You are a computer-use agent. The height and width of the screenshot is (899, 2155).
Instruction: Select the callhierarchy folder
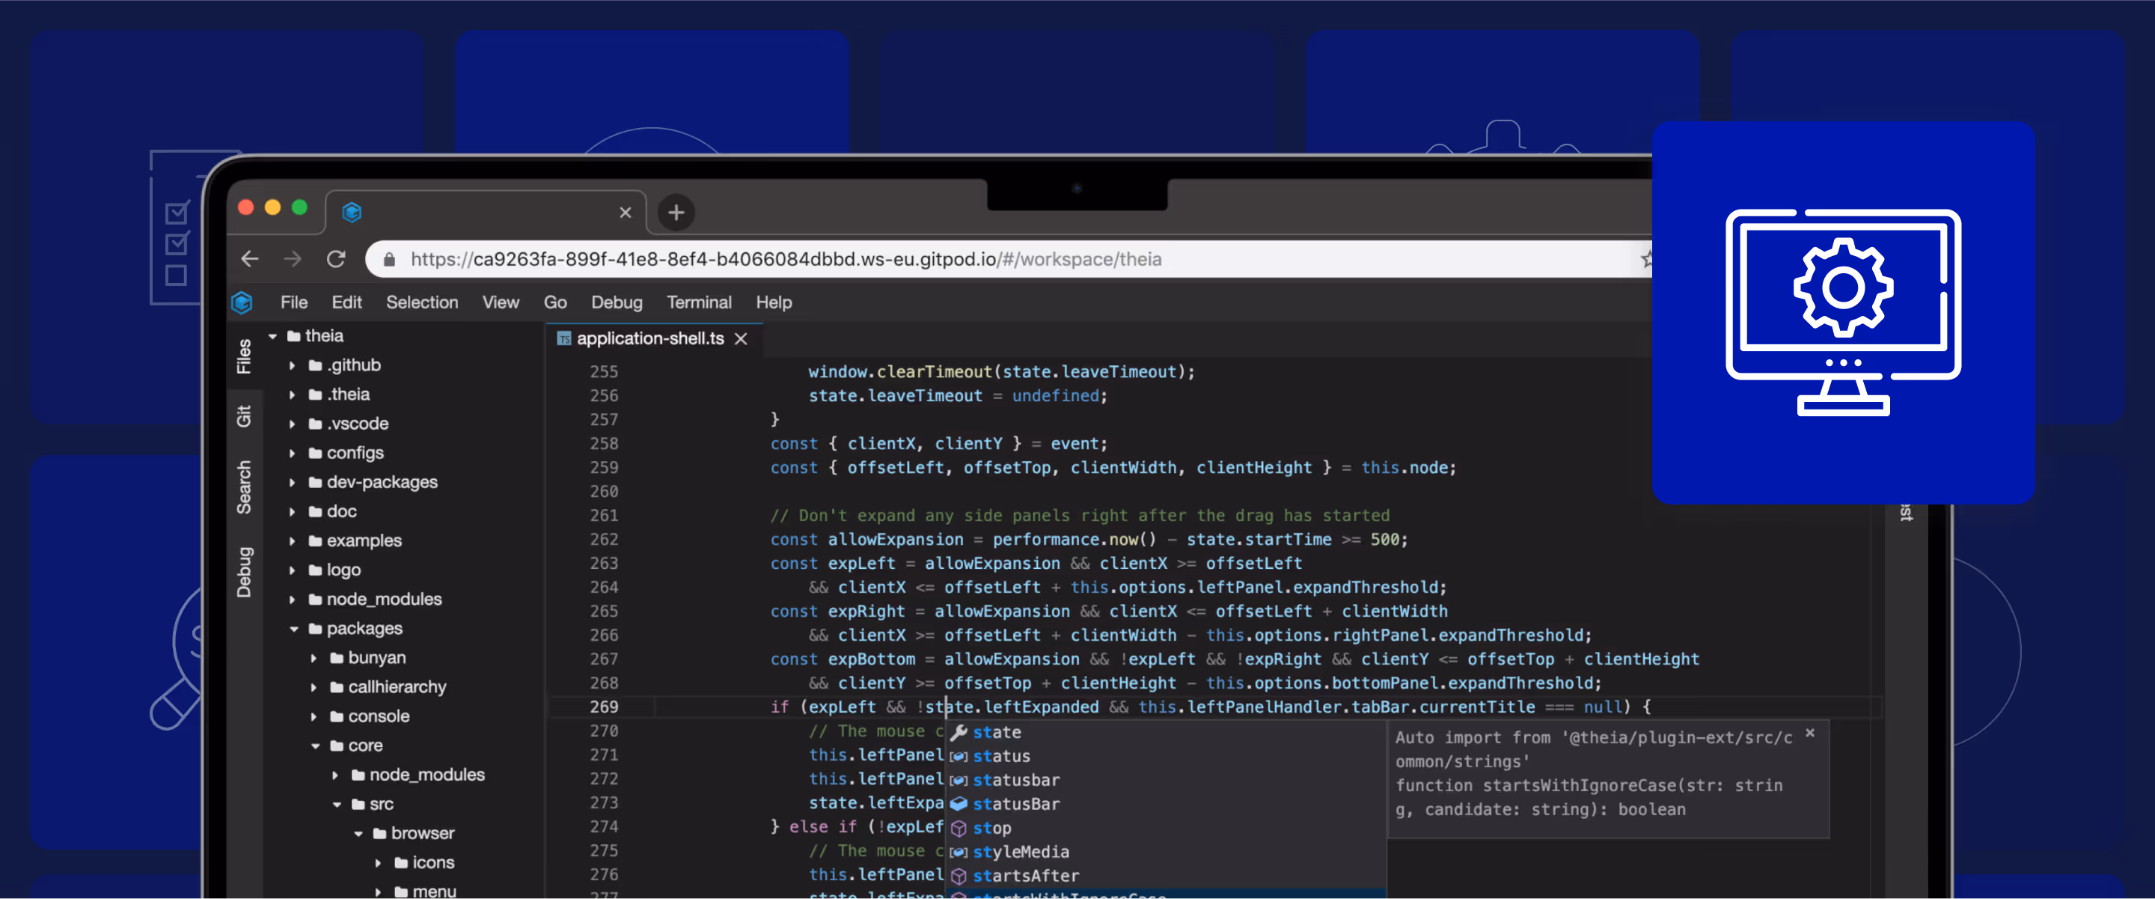pos(397,687)
